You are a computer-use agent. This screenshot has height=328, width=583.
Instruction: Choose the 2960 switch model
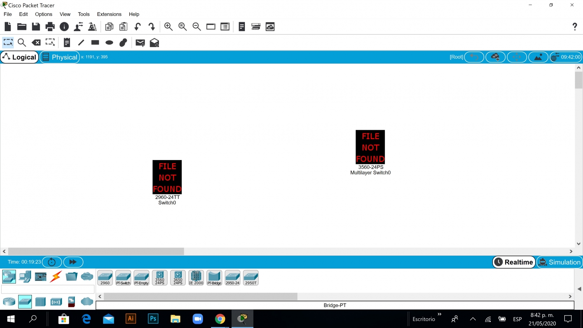(105, 278)
